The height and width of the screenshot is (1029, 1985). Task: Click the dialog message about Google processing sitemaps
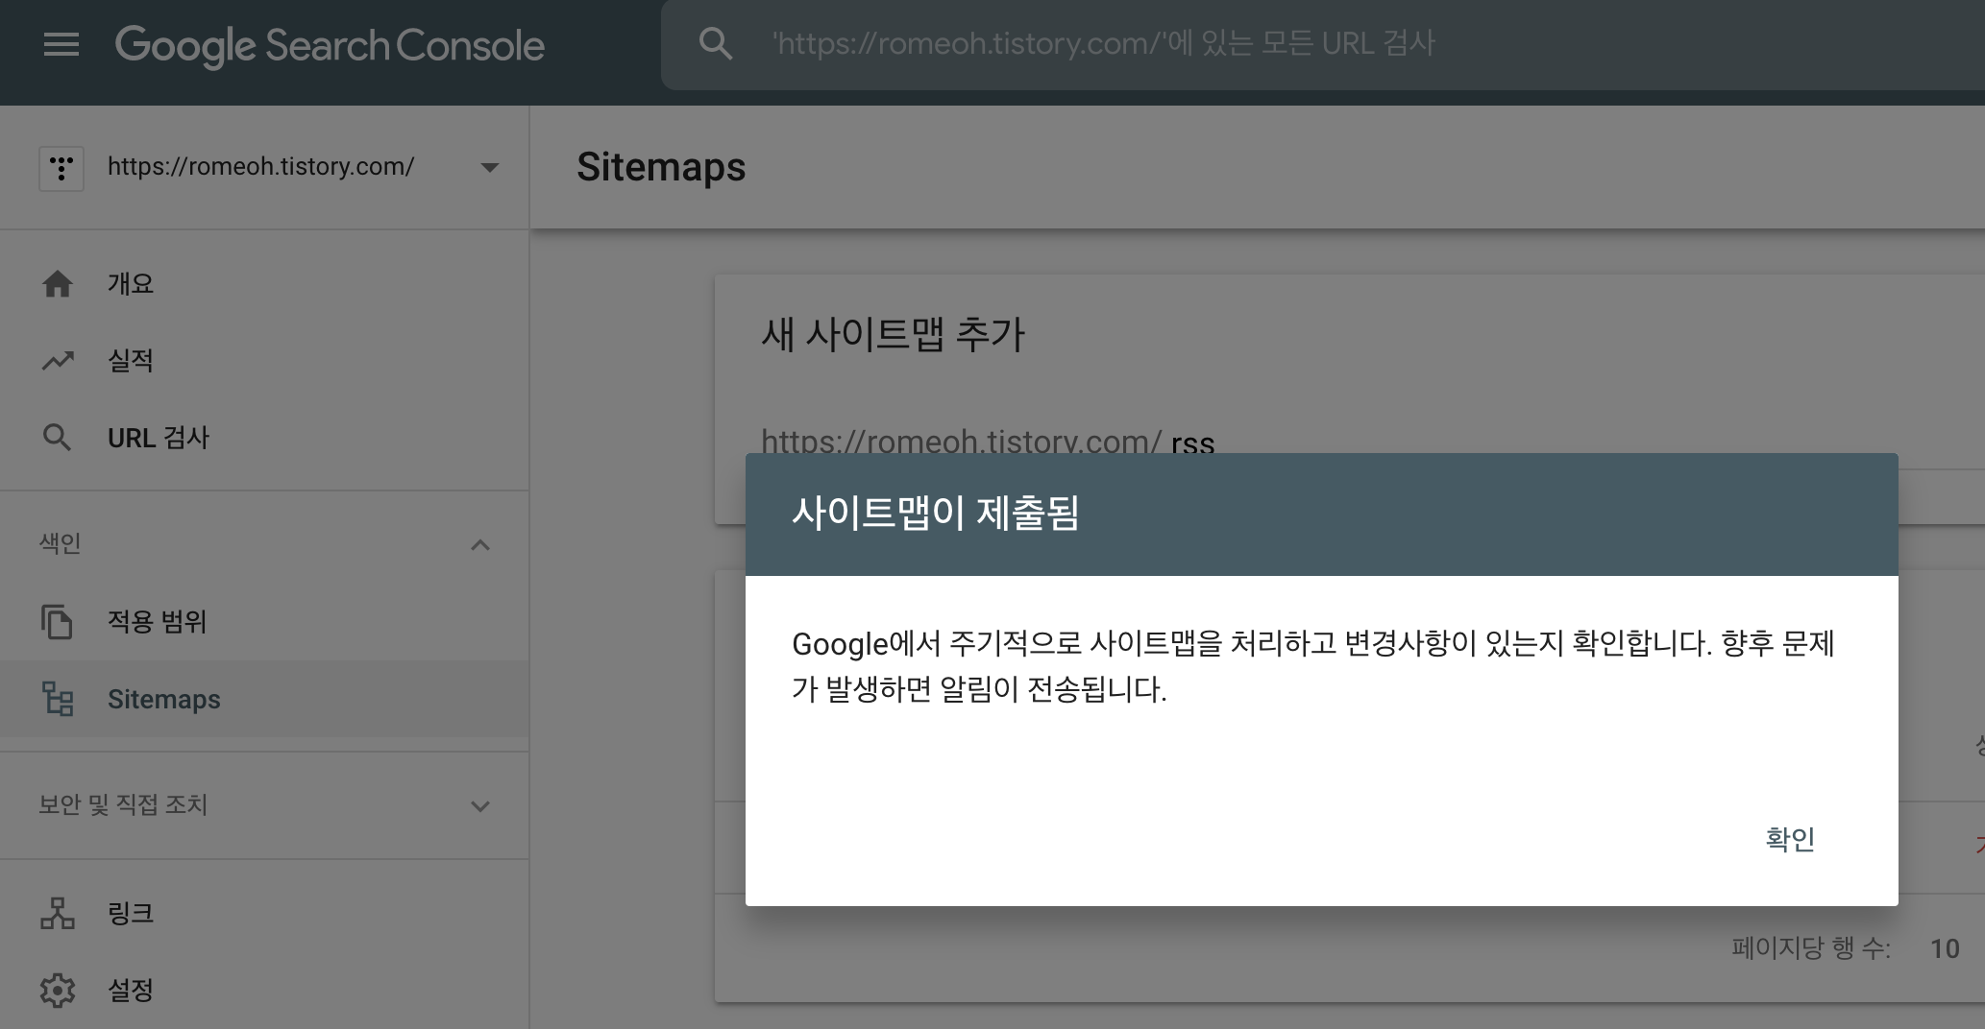click(1313, 666)
